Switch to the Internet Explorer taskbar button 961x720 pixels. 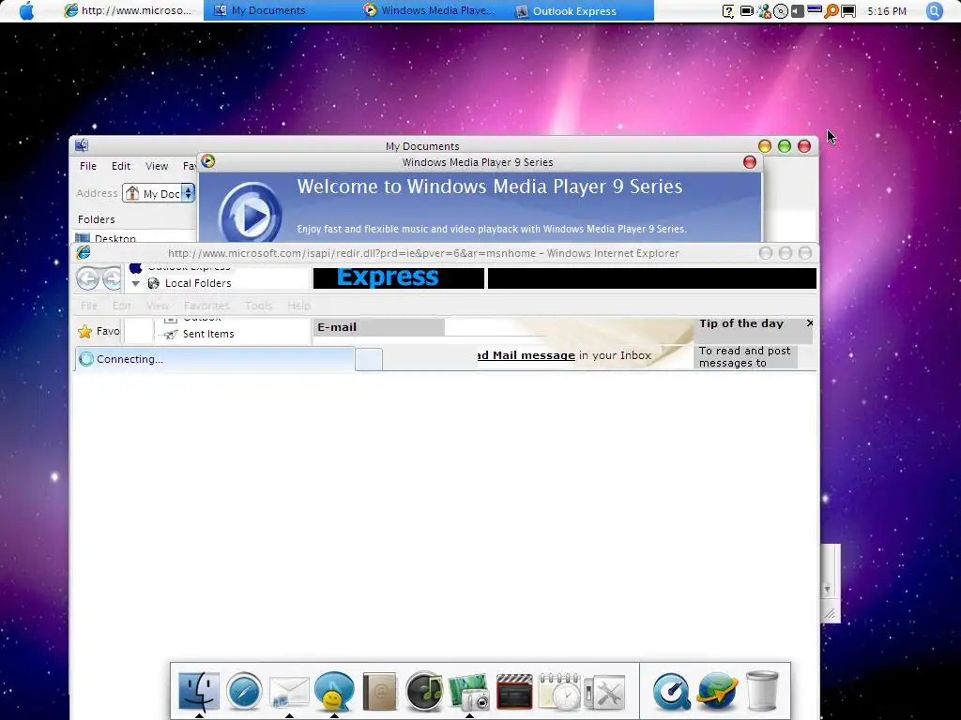coord(128,10)
